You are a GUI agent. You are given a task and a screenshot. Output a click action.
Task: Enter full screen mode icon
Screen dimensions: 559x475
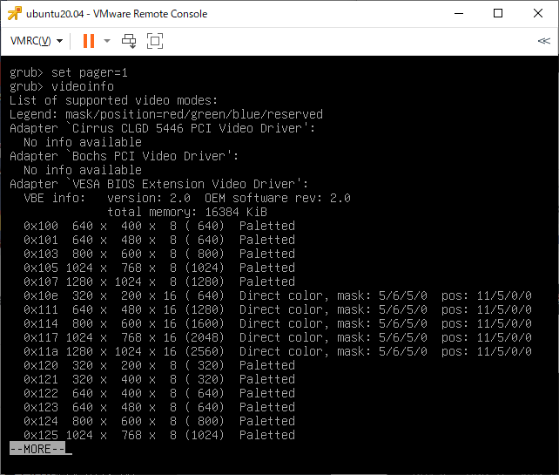coord(155,41)
